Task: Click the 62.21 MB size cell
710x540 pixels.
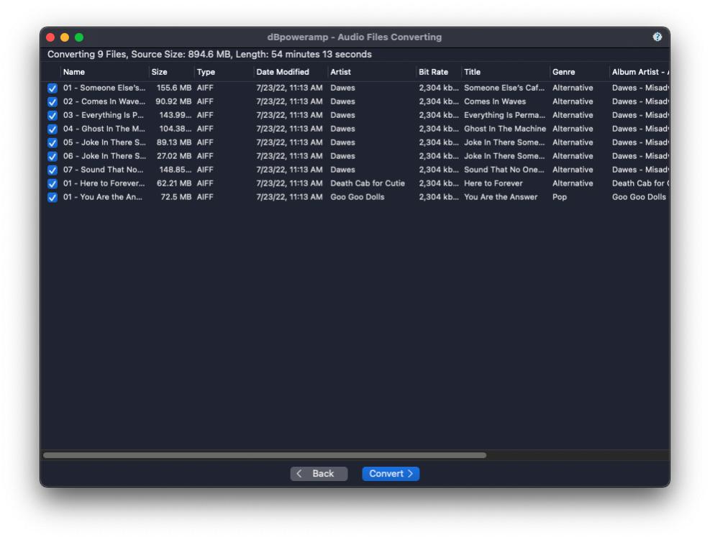Action: [x=174, y=183]
